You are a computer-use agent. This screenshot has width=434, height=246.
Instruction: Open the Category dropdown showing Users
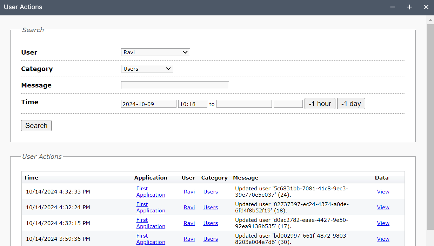pyautogui.click(x=147, y=69)
